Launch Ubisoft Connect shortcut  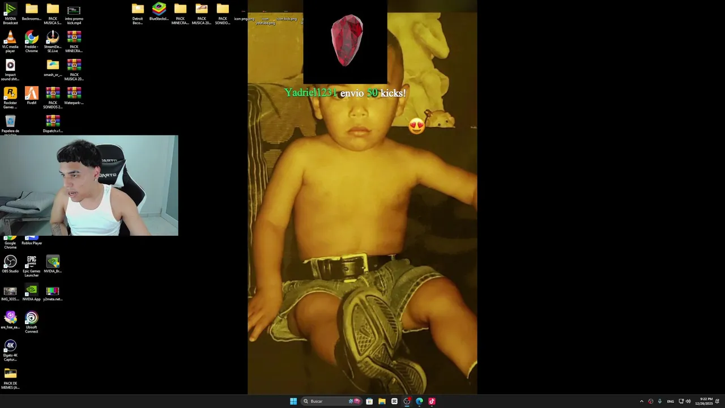[32, 322]
